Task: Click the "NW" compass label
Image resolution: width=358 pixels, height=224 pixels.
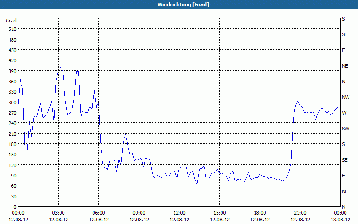Action: [x=345, y=97]
